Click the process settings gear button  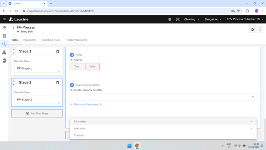coord(252,29)
